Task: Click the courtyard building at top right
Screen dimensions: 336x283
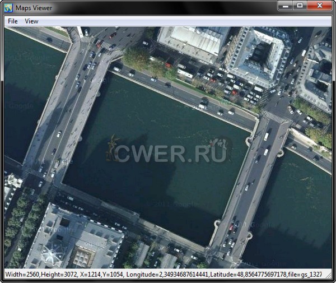Action: [x=258, y=56]
